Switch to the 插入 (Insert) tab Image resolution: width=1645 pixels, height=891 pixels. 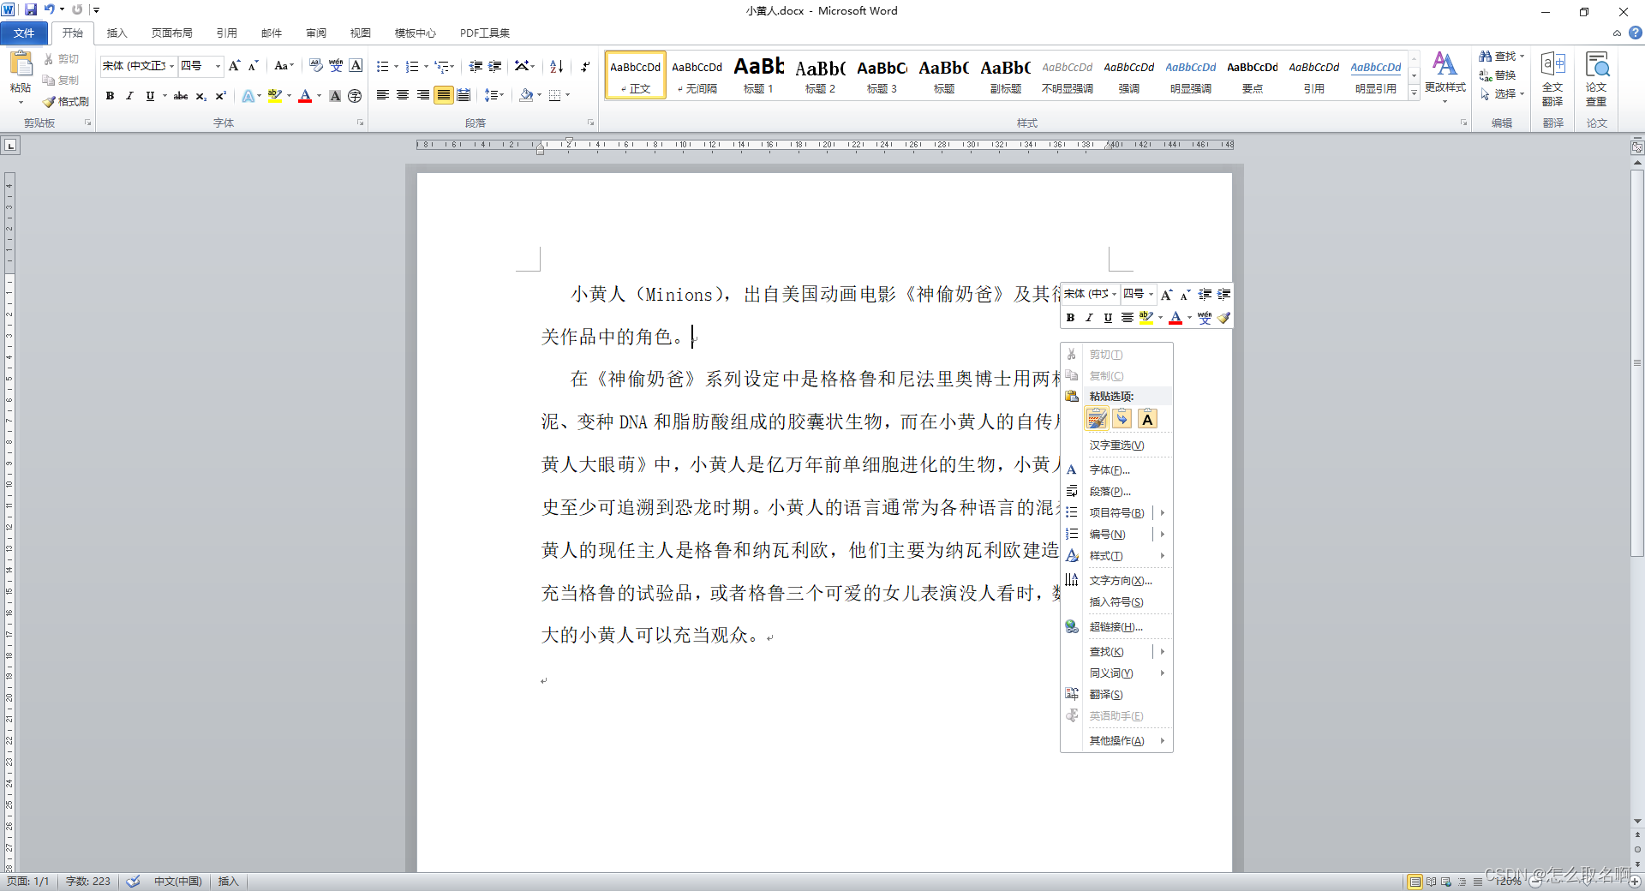click(x=117, y=33)
